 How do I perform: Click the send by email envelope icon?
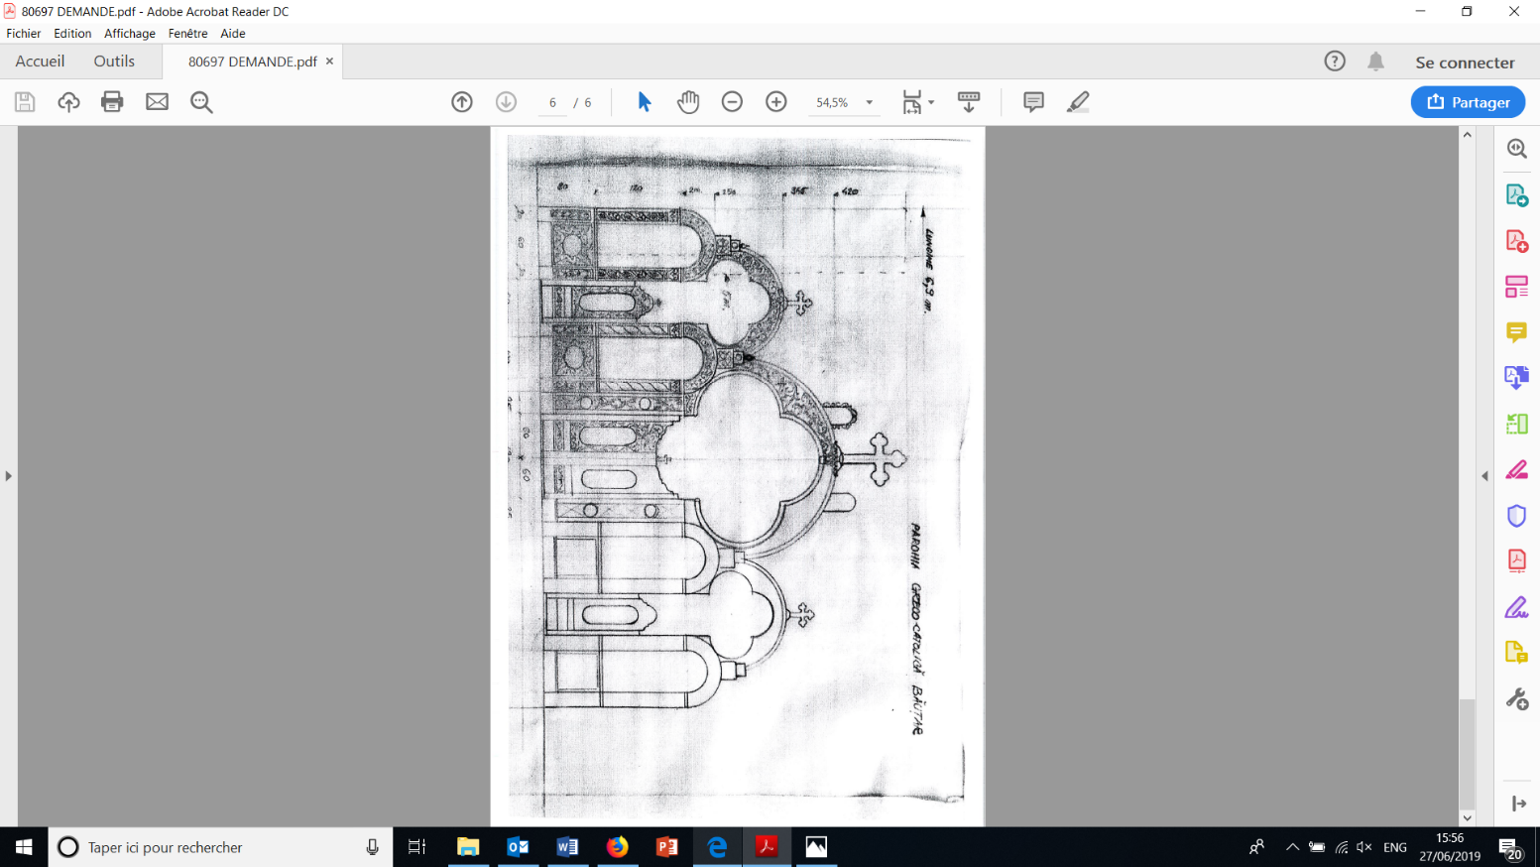[157, 102]
